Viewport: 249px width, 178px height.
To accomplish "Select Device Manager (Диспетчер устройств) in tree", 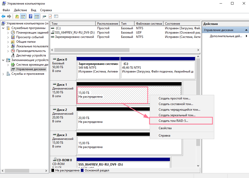I will (31, 55).
